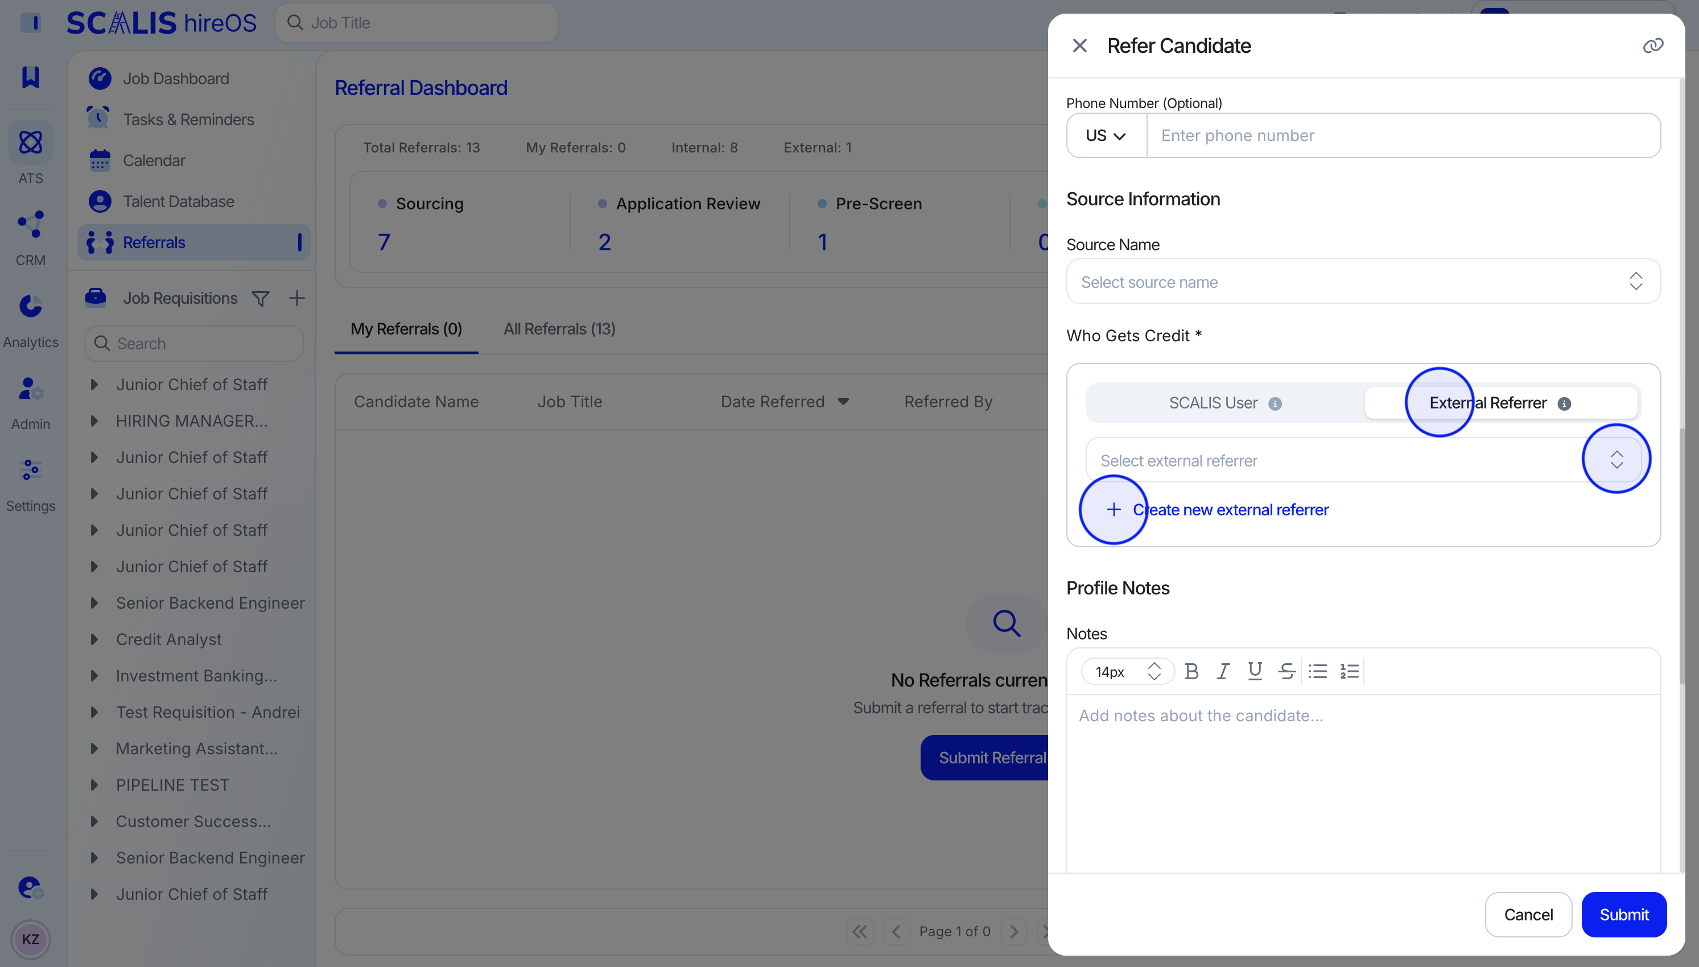
Task: Select External Referrer credit option
Action: pyautogui.click(x=1488, y=403)
